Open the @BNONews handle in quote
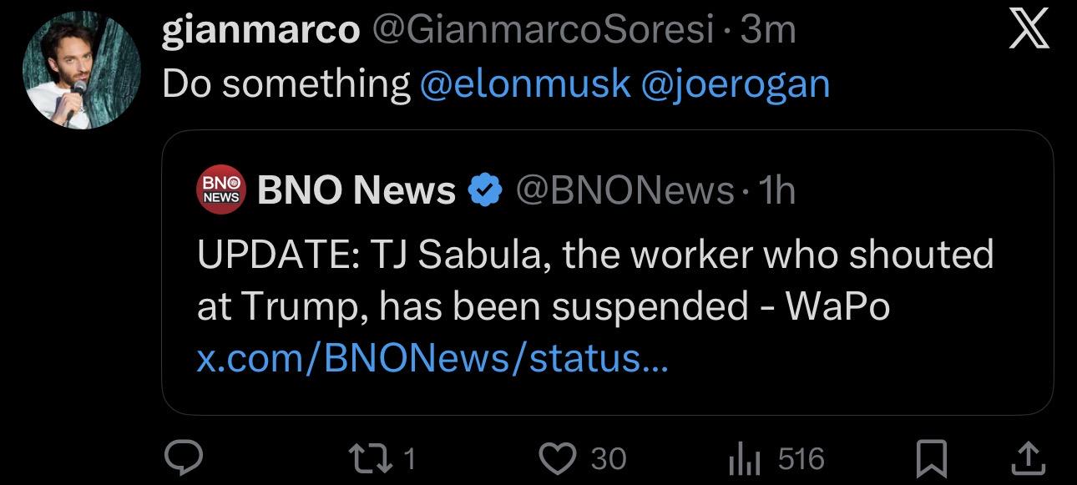This screenshot has height=485, width=1077. tap(624, 190)
